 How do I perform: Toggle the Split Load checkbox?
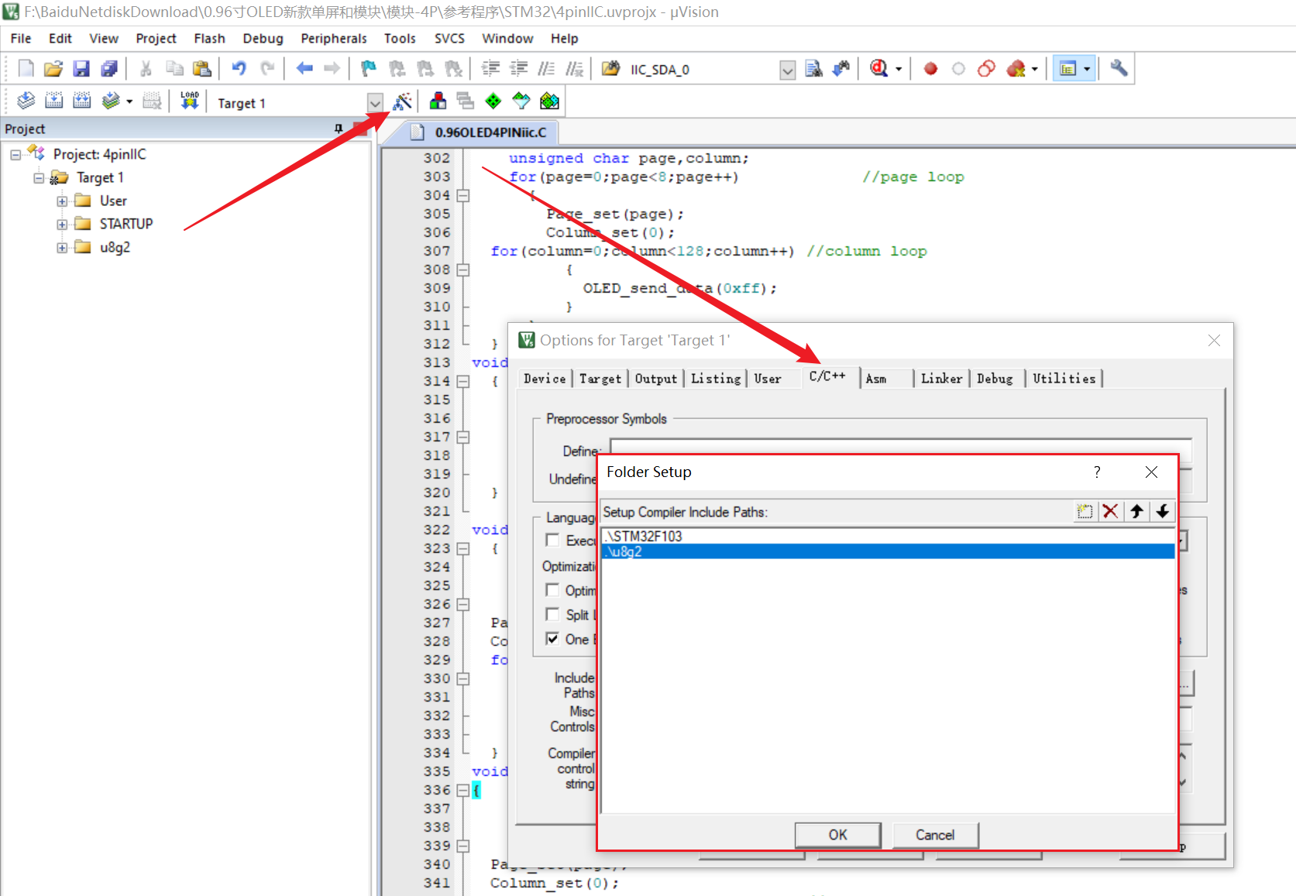[x=552, y=614]
